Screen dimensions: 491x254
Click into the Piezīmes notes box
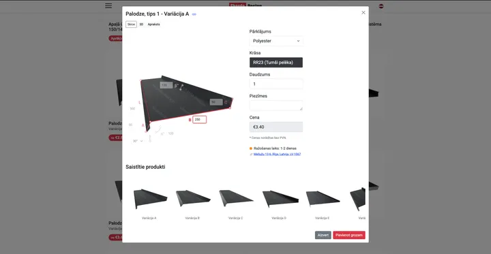[x=276, y=106]
